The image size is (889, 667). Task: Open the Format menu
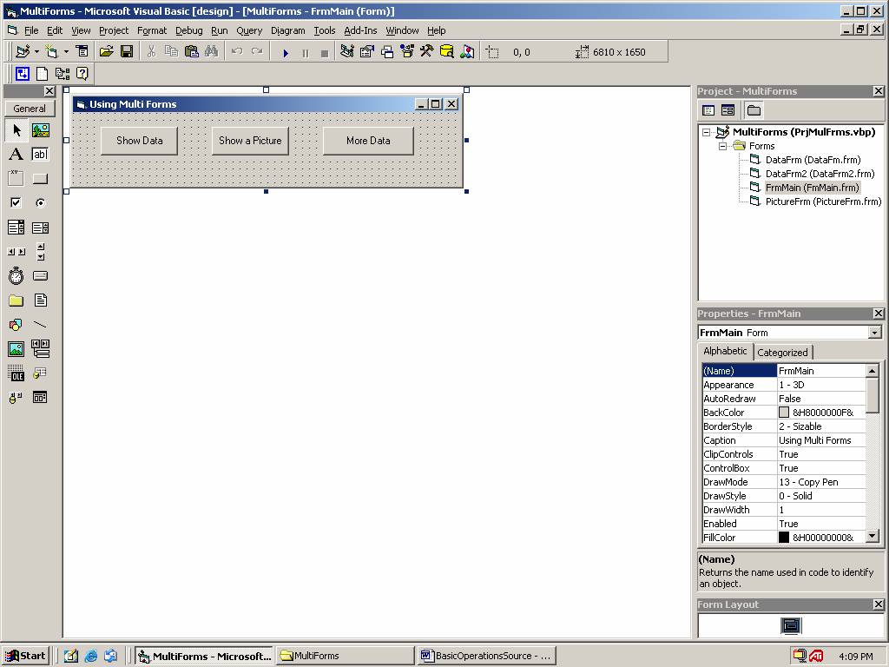point(151,30)
